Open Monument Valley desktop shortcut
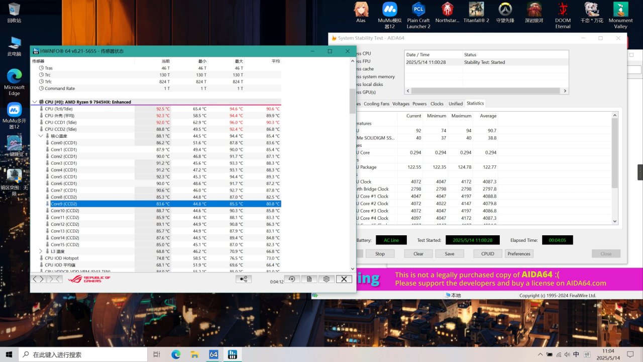Screen dimensions: 643x362 point(621,16)
